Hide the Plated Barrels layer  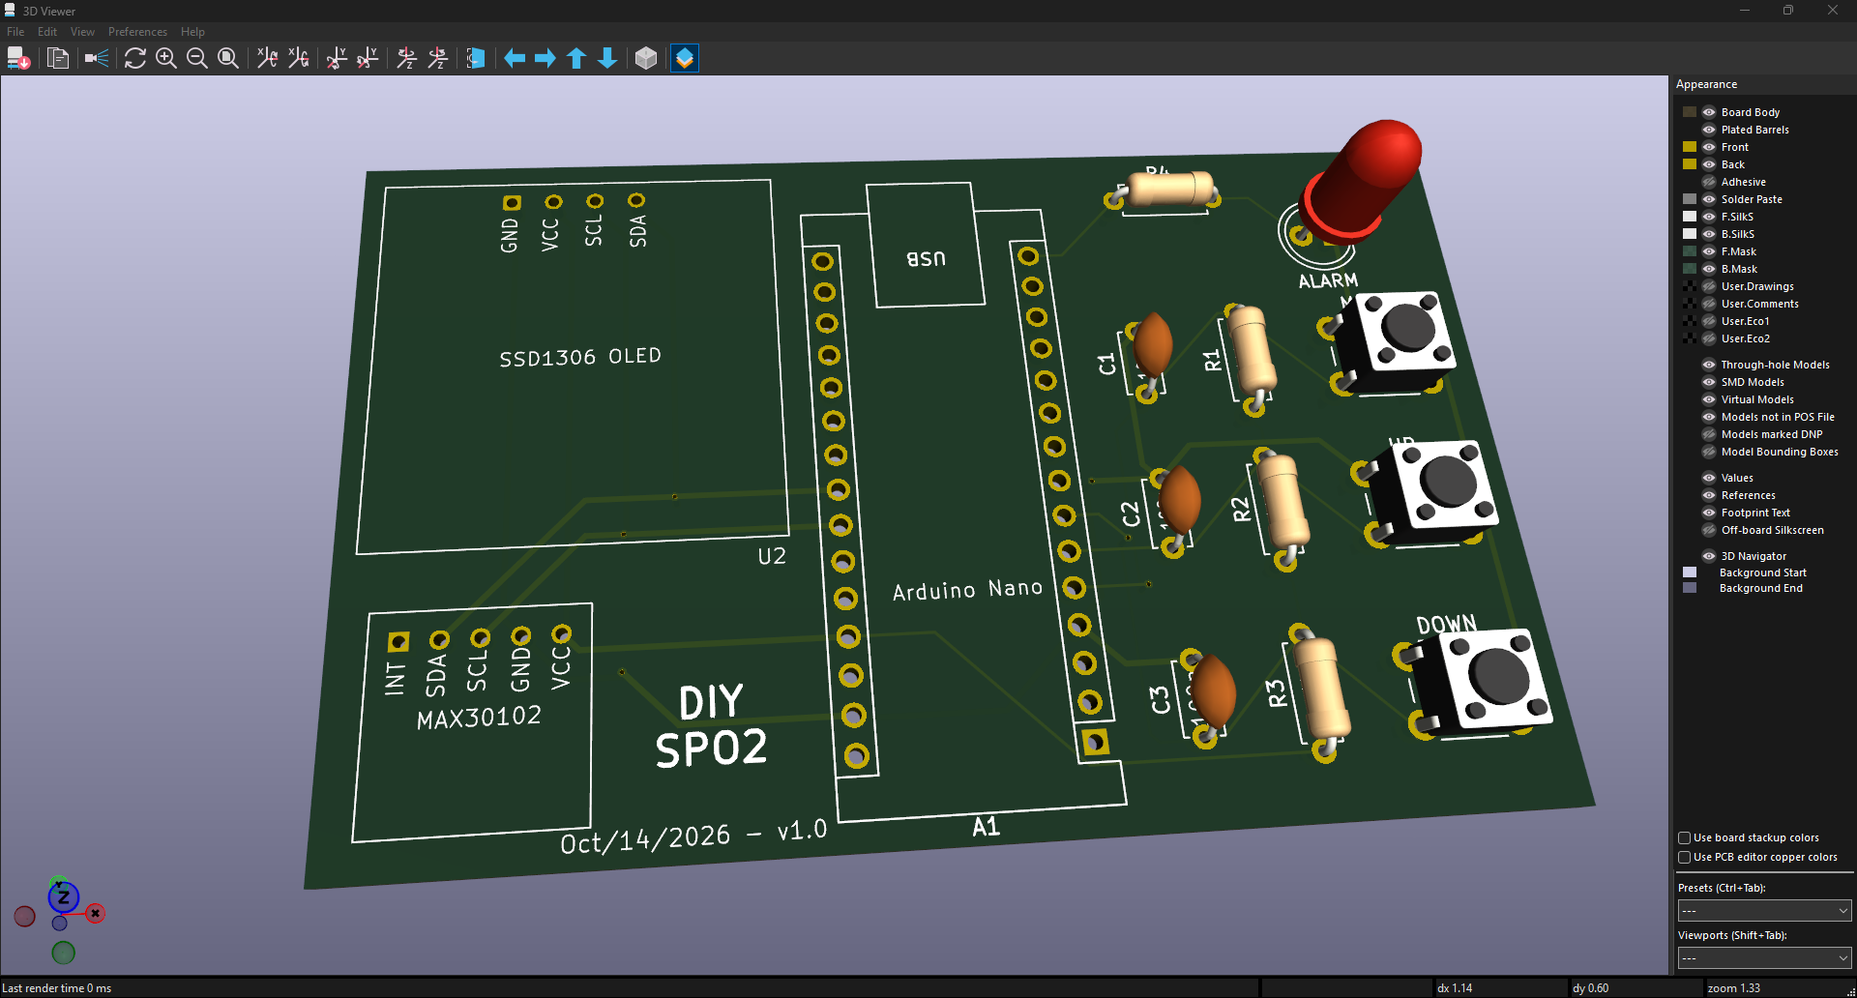pyautogui.click(x=1709, y=130)
